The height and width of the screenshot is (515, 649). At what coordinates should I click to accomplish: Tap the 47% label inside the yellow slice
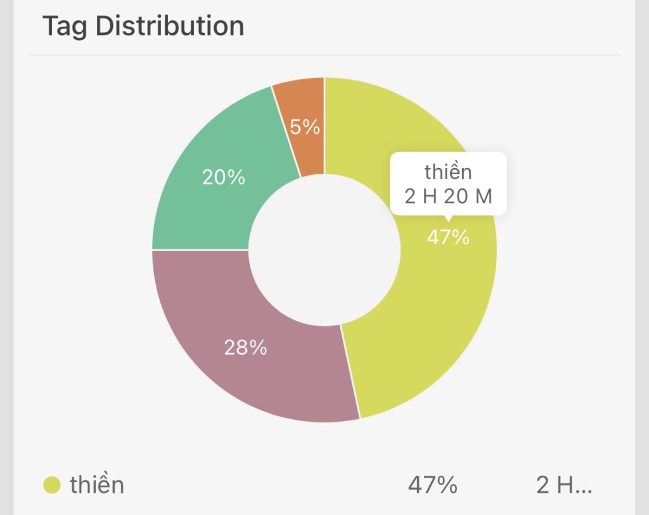(448, 237)
